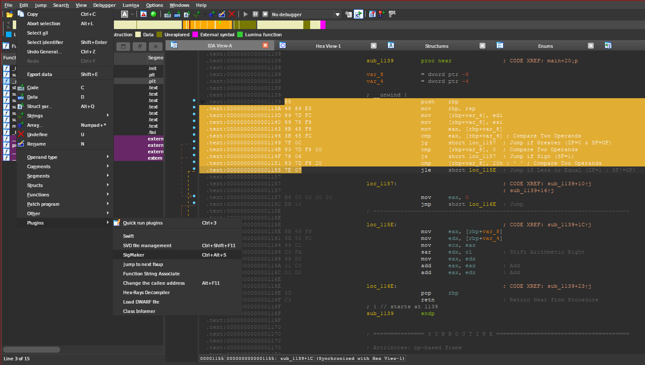645x365 pixels.
Task: Open the dropdown arrow beside text search icon
Action: click(133, 14)
